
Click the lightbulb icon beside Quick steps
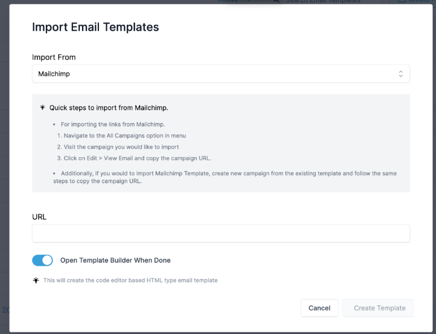click(x=42, y=107)
